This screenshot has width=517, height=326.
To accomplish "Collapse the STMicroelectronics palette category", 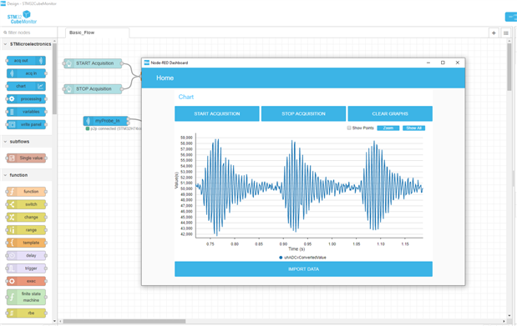I will pos(27,44).
